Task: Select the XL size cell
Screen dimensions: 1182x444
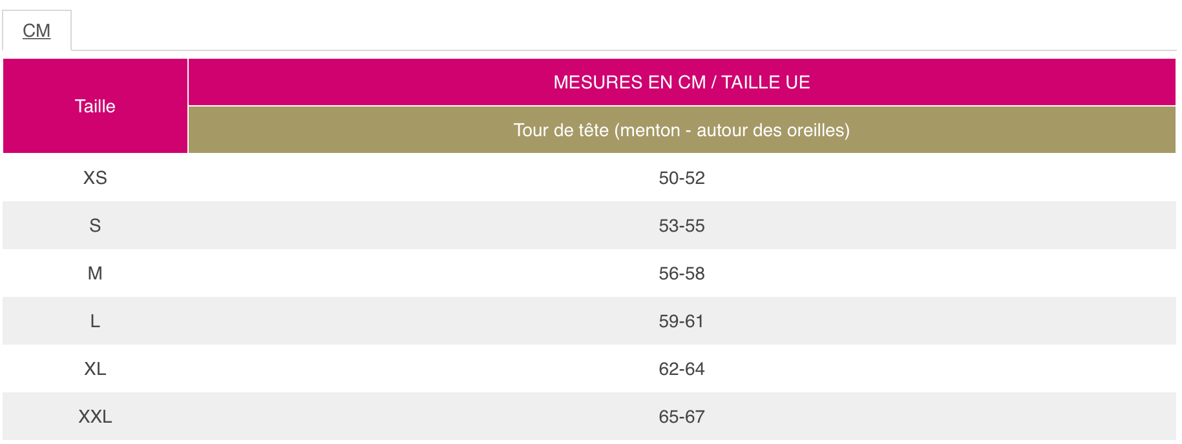Action: (x=95, y=369)
